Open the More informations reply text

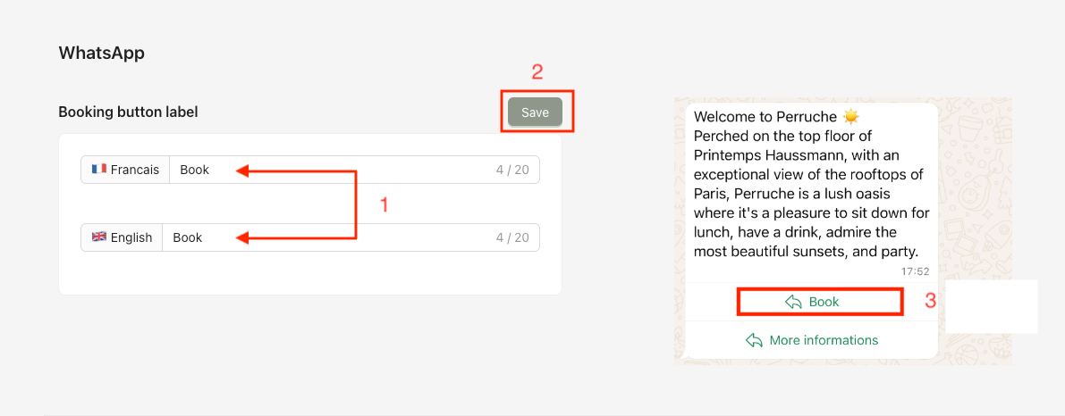tap(824, 340)
